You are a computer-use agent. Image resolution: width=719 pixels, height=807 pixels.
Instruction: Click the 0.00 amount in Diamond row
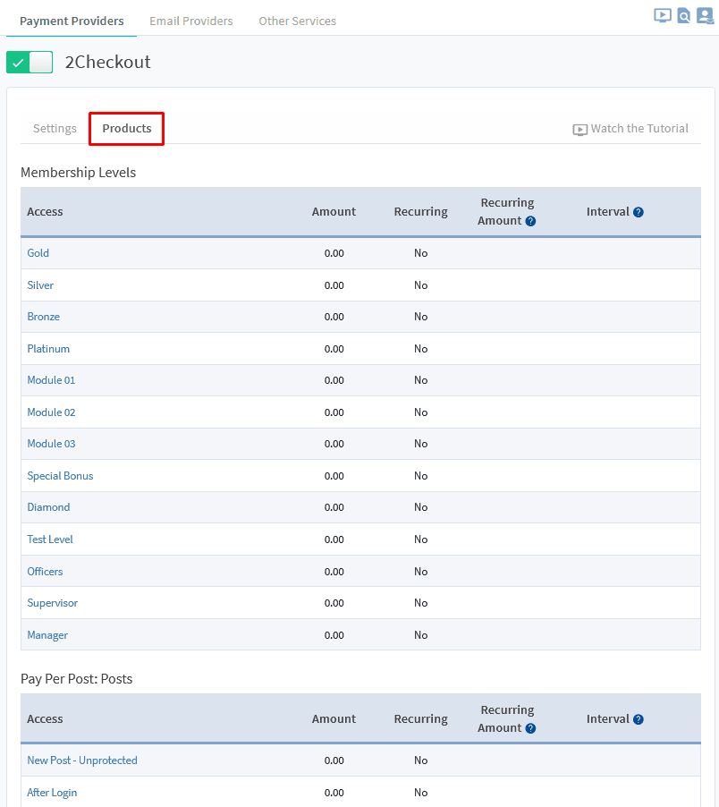334,507
